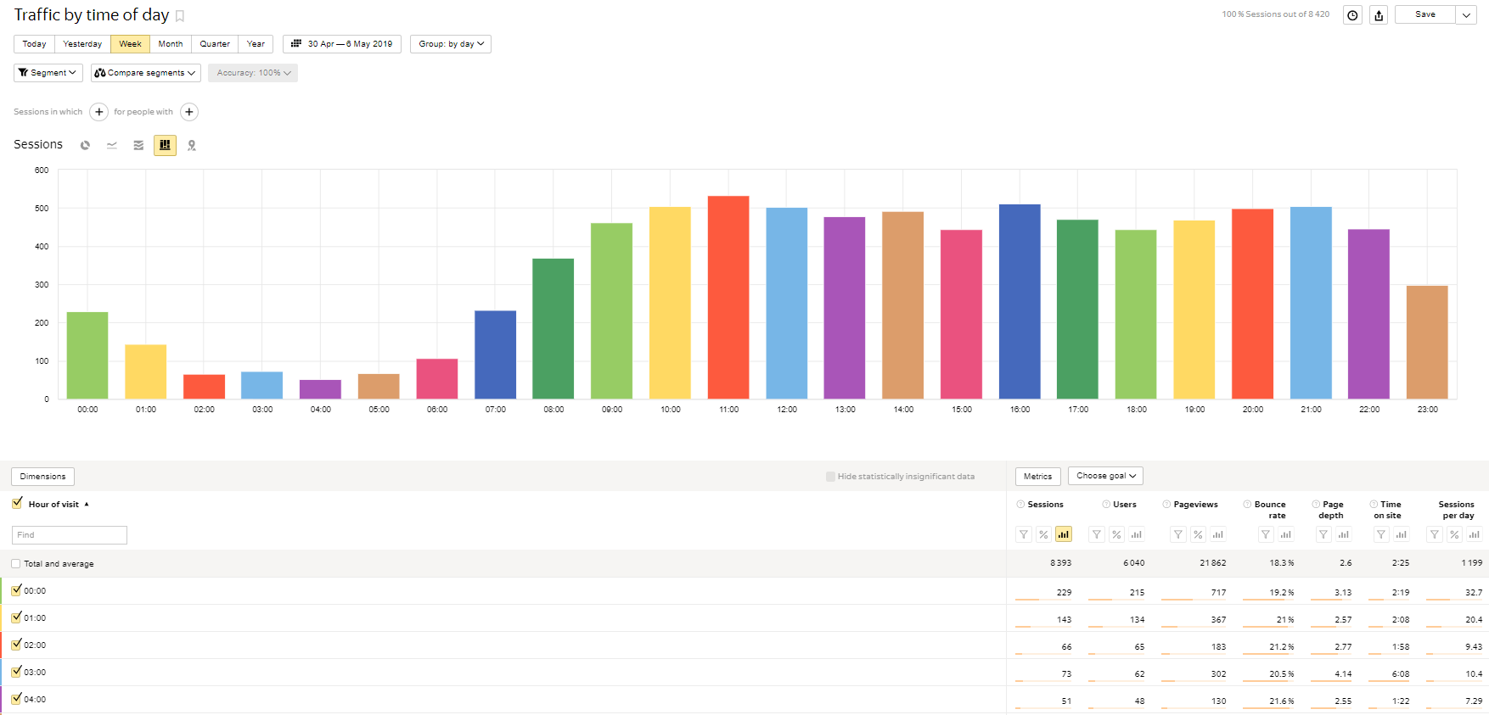Uncheck the 04:00 row checkbox
The width and height of the screenshot is (1489, 715).
(x=16, y=699)
